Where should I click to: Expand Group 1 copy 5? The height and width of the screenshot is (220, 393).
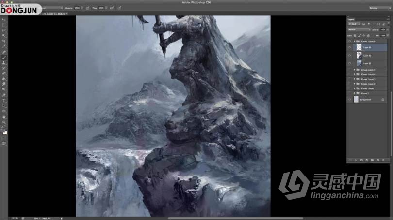354,70
